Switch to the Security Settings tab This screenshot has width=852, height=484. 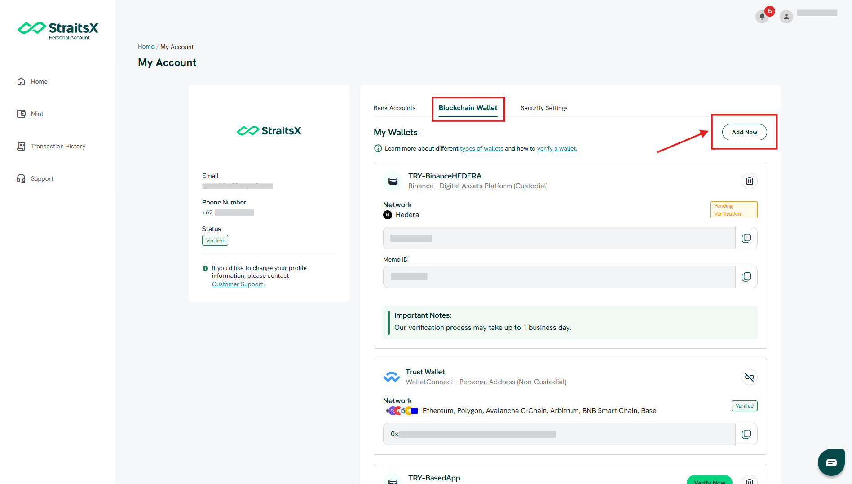[x=544, y=108]
